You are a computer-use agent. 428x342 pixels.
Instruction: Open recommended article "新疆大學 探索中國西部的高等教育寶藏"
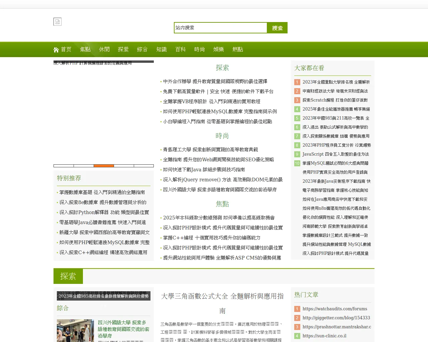point(105,232)
